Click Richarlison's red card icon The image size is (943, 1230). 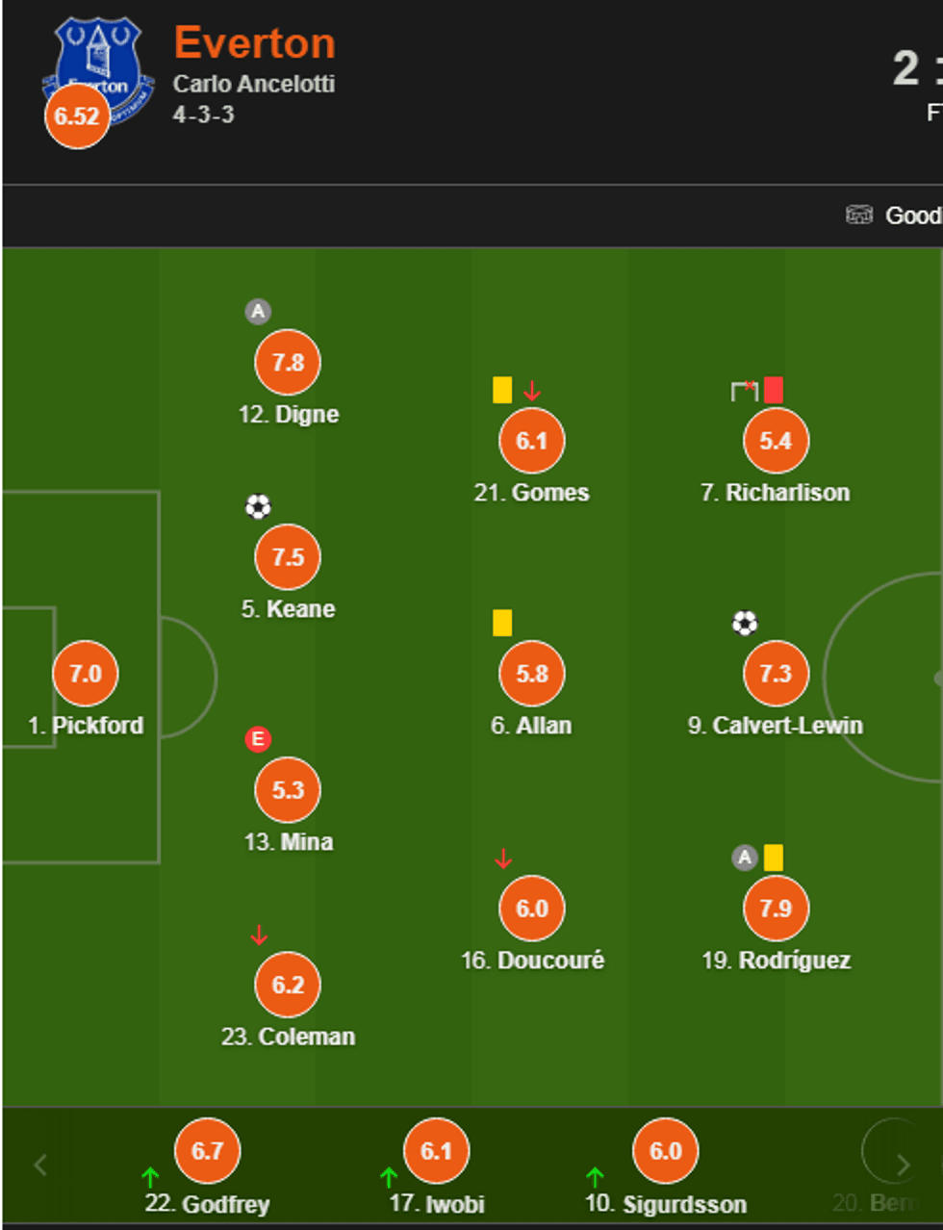[774, 390]
